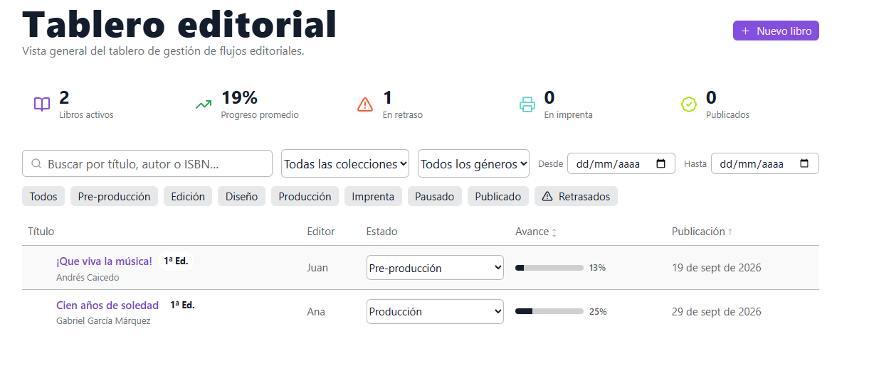Click editor name Juan

pos(318,268)
